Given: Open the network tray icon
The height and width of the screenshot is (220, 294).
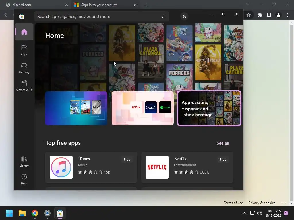Looking at the screenshot, I should (x=253, y=213).
